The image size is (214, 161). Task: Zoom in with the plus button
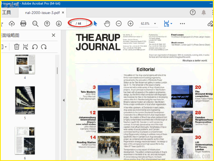click(131, 24)
